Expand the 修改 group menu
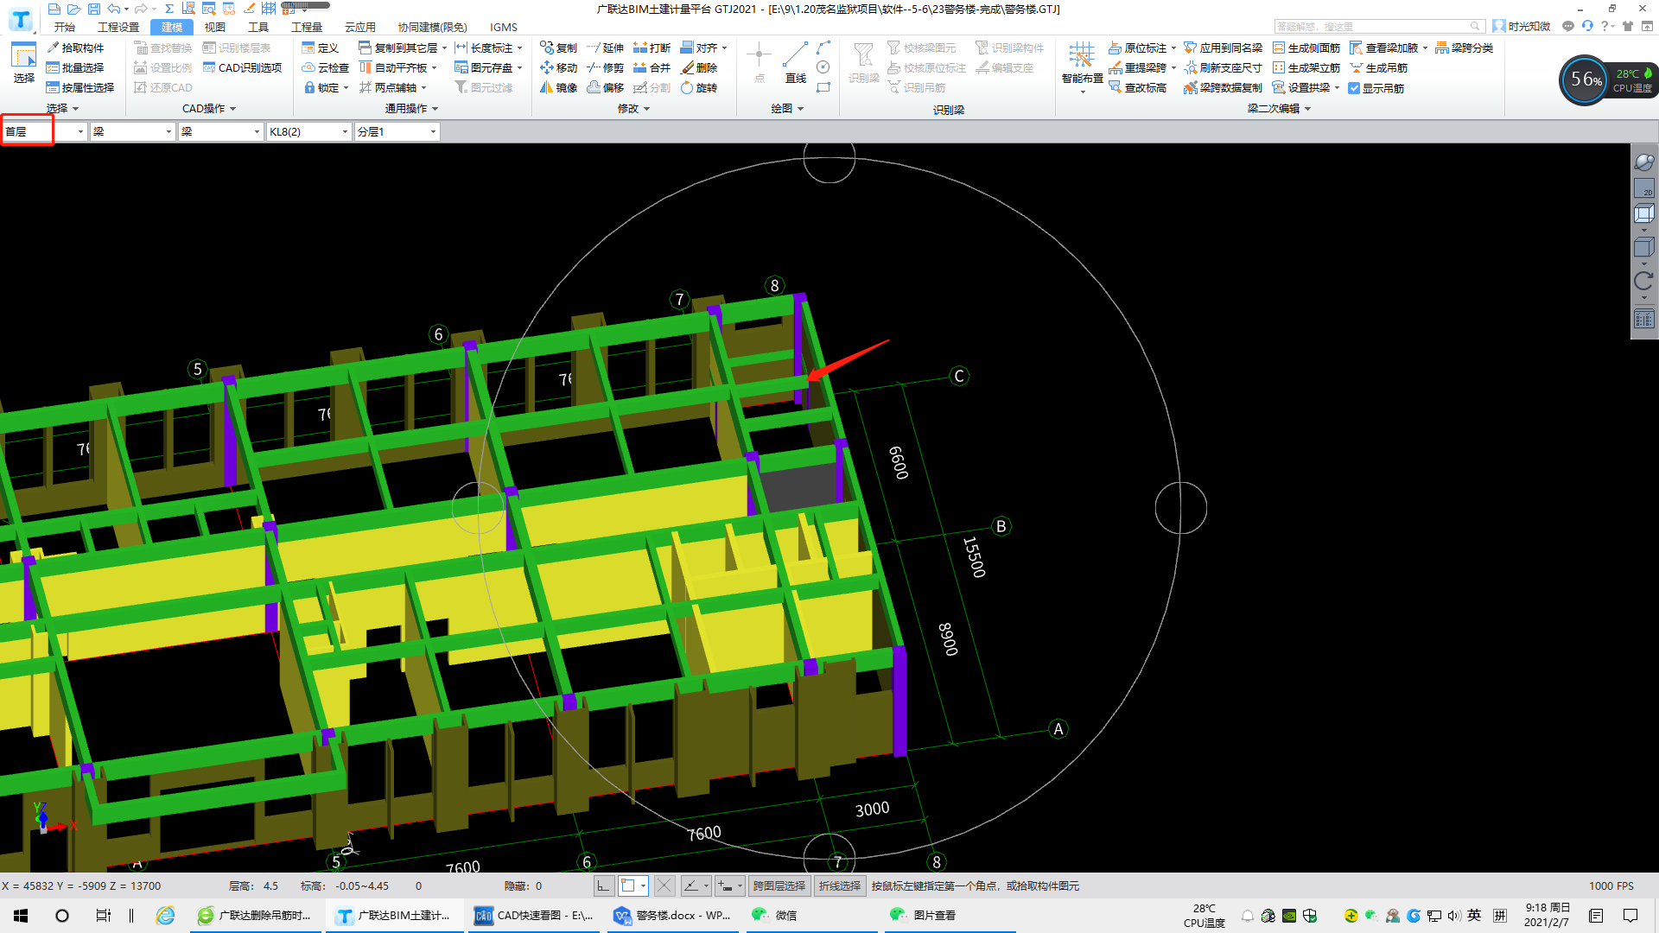This screenshot has height=933, width=1659. pyautogui.click(x=633, y=109)
